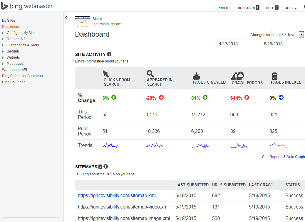Open the sitemap.xml link

tap(117, 195)
